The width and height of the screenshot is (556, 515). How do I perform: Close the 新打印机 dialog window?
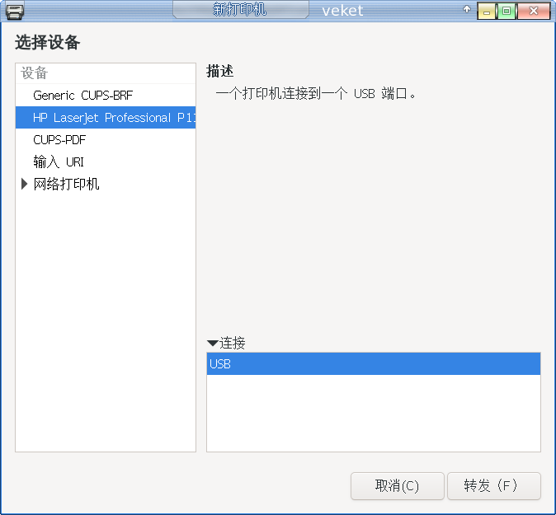533,11
